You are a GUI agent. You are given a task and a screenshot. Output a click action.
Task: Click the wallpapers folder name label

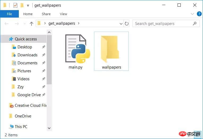click(x=112, y=67)
